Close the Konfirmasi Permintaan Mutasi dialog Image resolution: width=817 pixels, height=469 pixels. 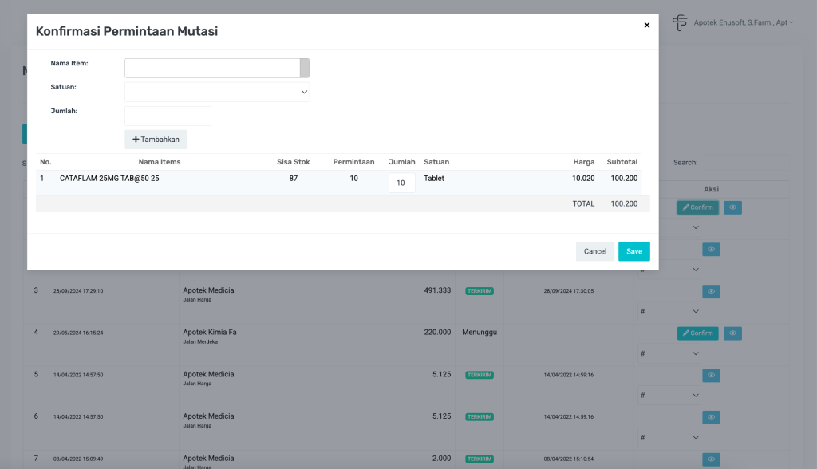point(646,26)
